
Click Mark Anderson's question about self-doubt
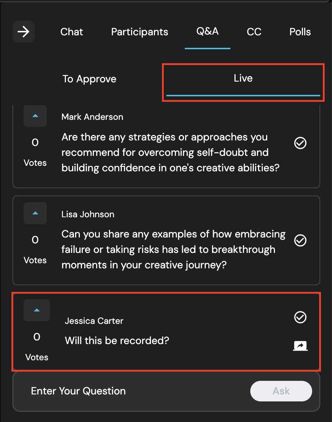point(170,153)
